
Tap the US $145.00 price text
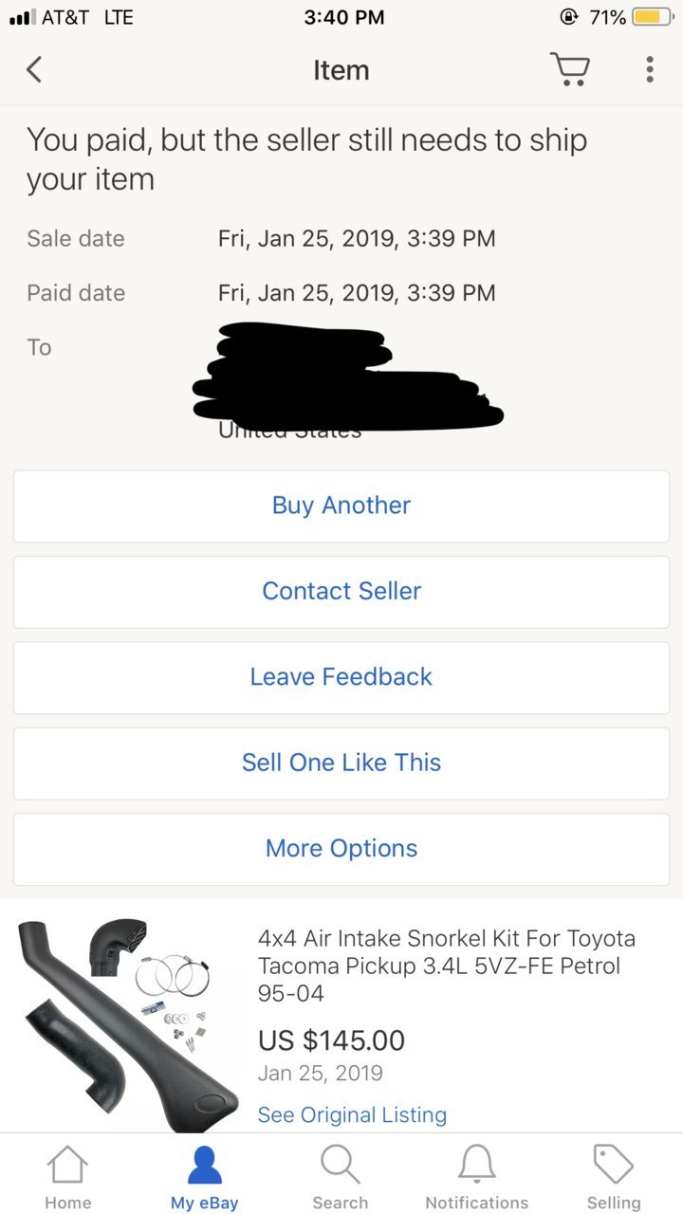click(331, 1040)
